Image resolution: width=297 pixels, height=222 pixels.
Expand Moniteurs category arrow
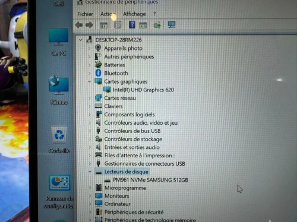pyautogui.click(x=90, y=196)
